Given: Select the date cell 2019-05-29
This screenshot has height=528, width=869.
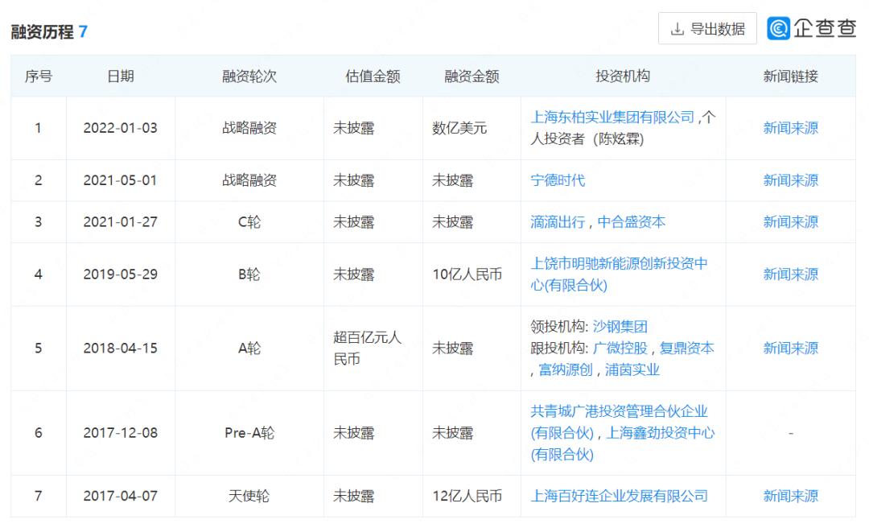Looking at the screenshot, I should [x=120, y=274].
